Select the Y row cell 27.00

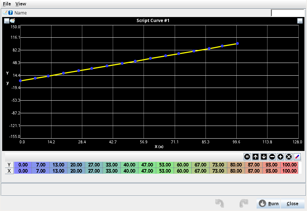94,165
